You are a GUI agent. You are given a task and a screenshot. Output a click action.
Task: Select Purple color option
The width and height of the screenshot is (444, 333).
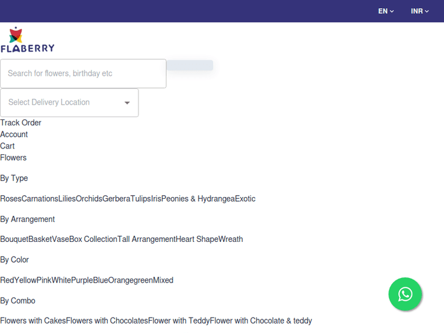82,280
